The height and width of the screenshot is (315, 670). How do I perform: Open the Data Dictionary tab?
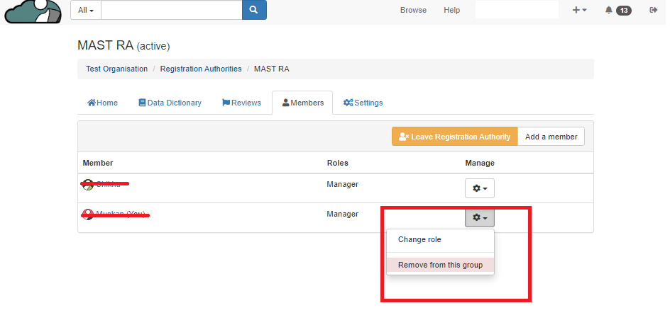pyautogui.click(x=170, y=103)
